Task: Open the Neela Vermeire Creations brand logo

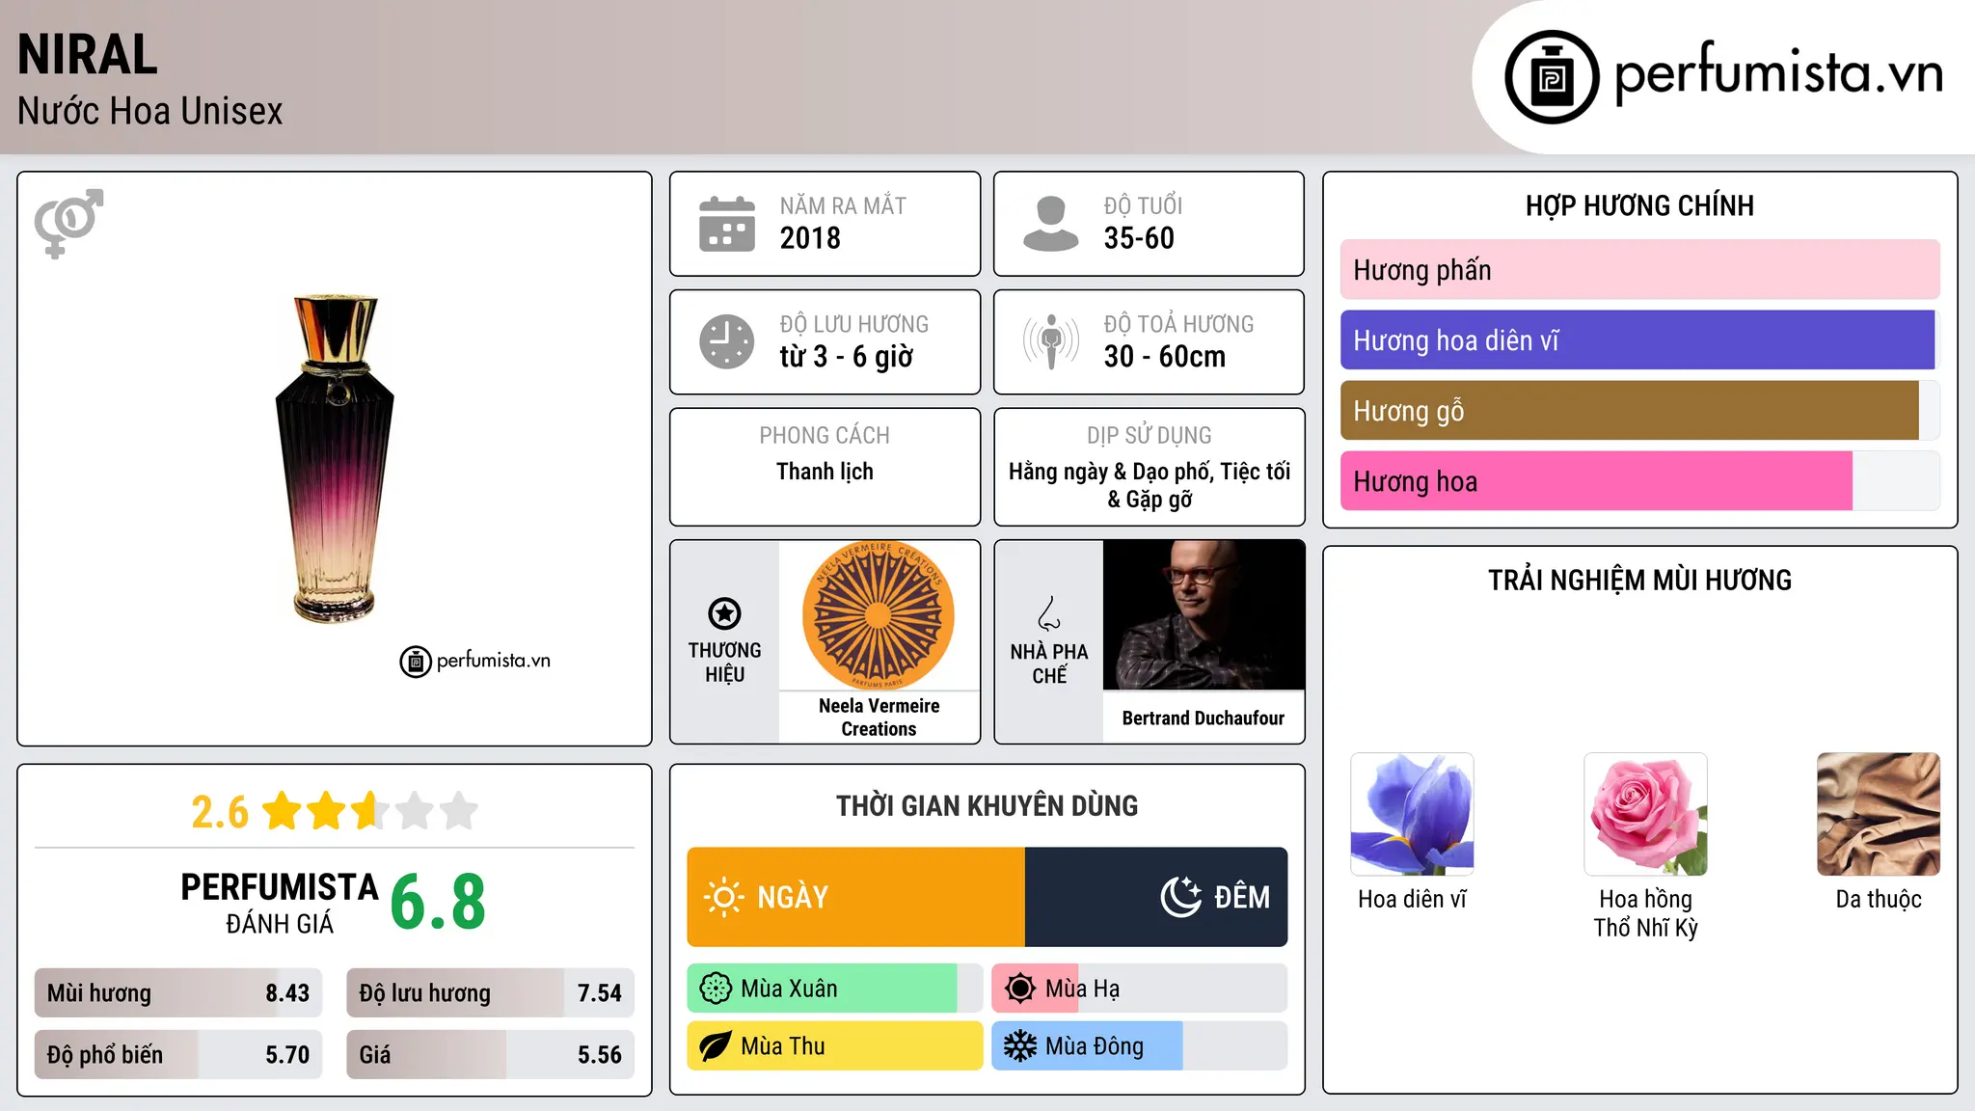Action: [x=879, y=615]
